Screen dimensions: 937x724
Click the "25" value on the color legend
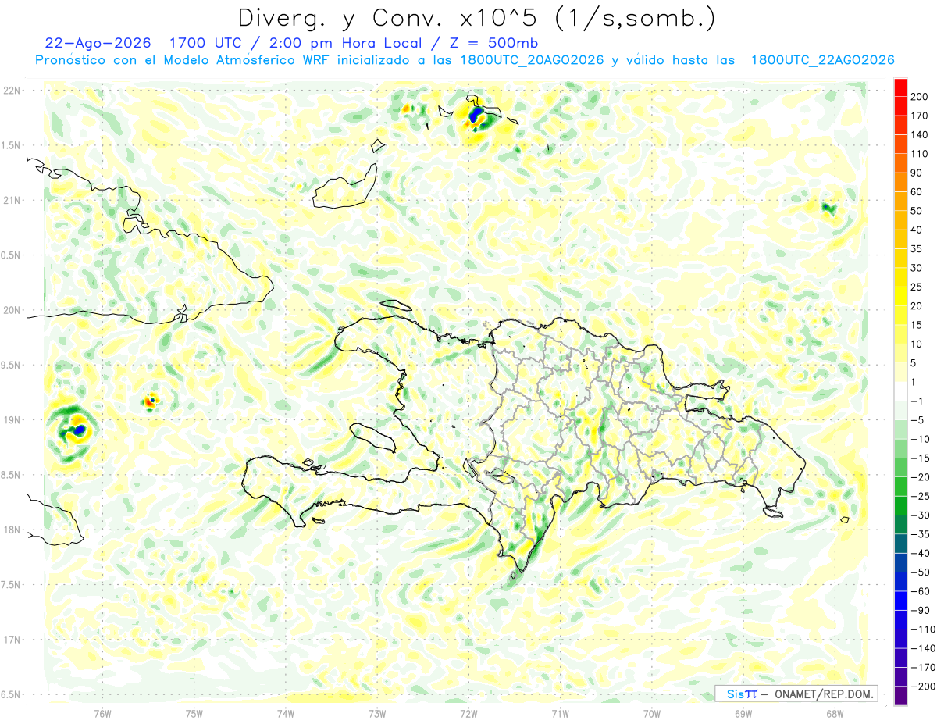coord(917,287)
